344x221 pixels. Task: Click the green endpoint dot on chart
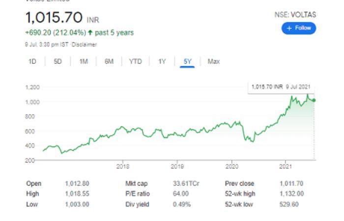314,100
